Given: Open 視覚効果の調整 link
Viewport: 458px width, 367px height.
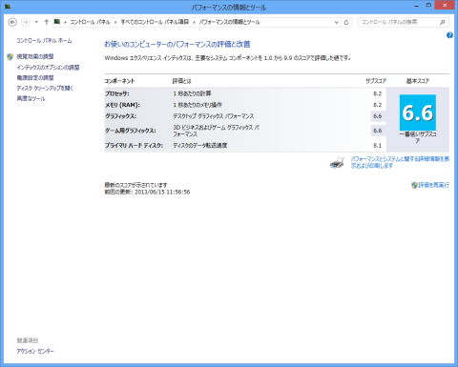Looking at the screenshot, I should (35, 56).
